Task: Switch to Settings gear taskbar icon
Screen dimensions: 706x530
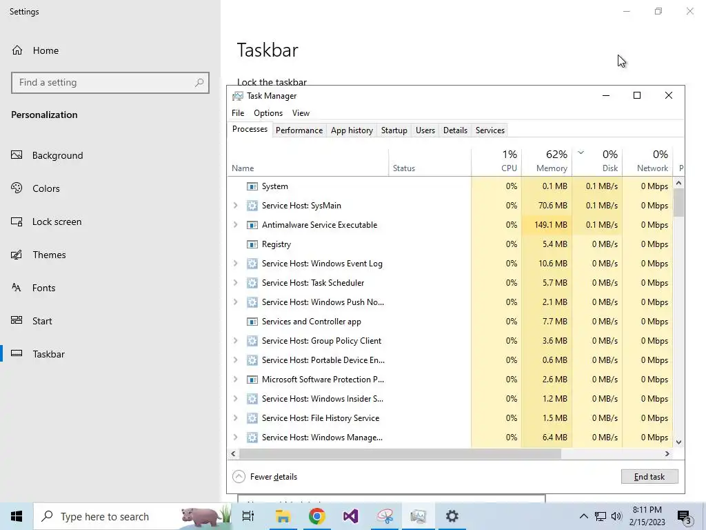Action: (452, 516)
